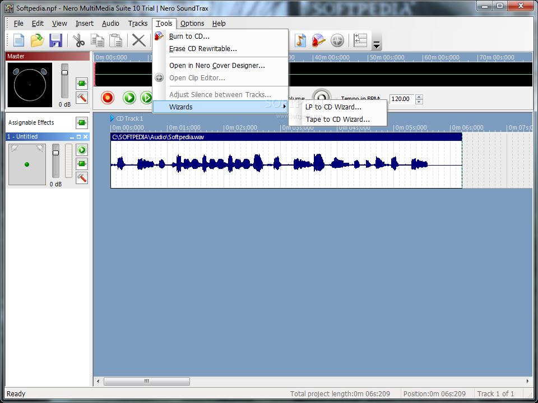
Task: Launch Tape to CD Wizard...
Action: click(x=337, y=119)
